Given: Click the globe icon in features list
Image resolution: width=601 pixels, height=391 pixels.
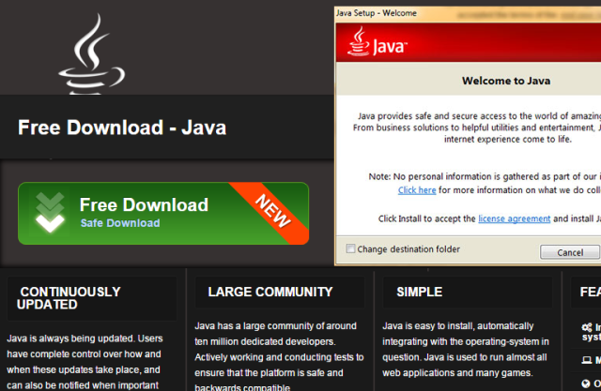Looking at the screenshot, I should 586,383.
